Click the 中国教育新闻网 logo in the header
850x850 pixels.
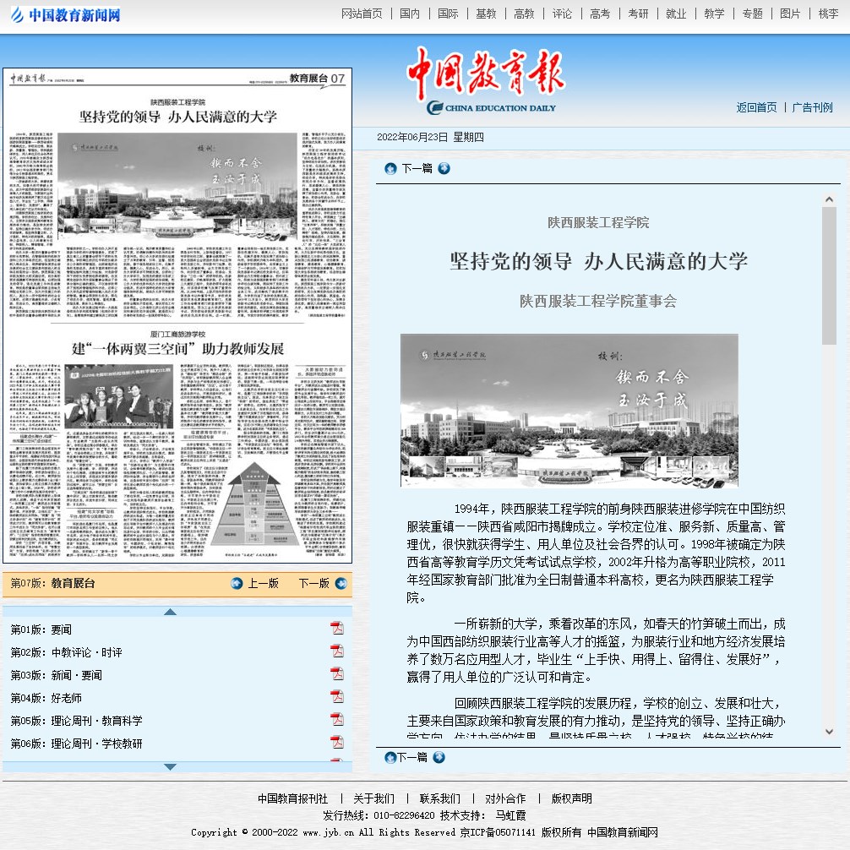pyautogui.click(x=65, y=15)
